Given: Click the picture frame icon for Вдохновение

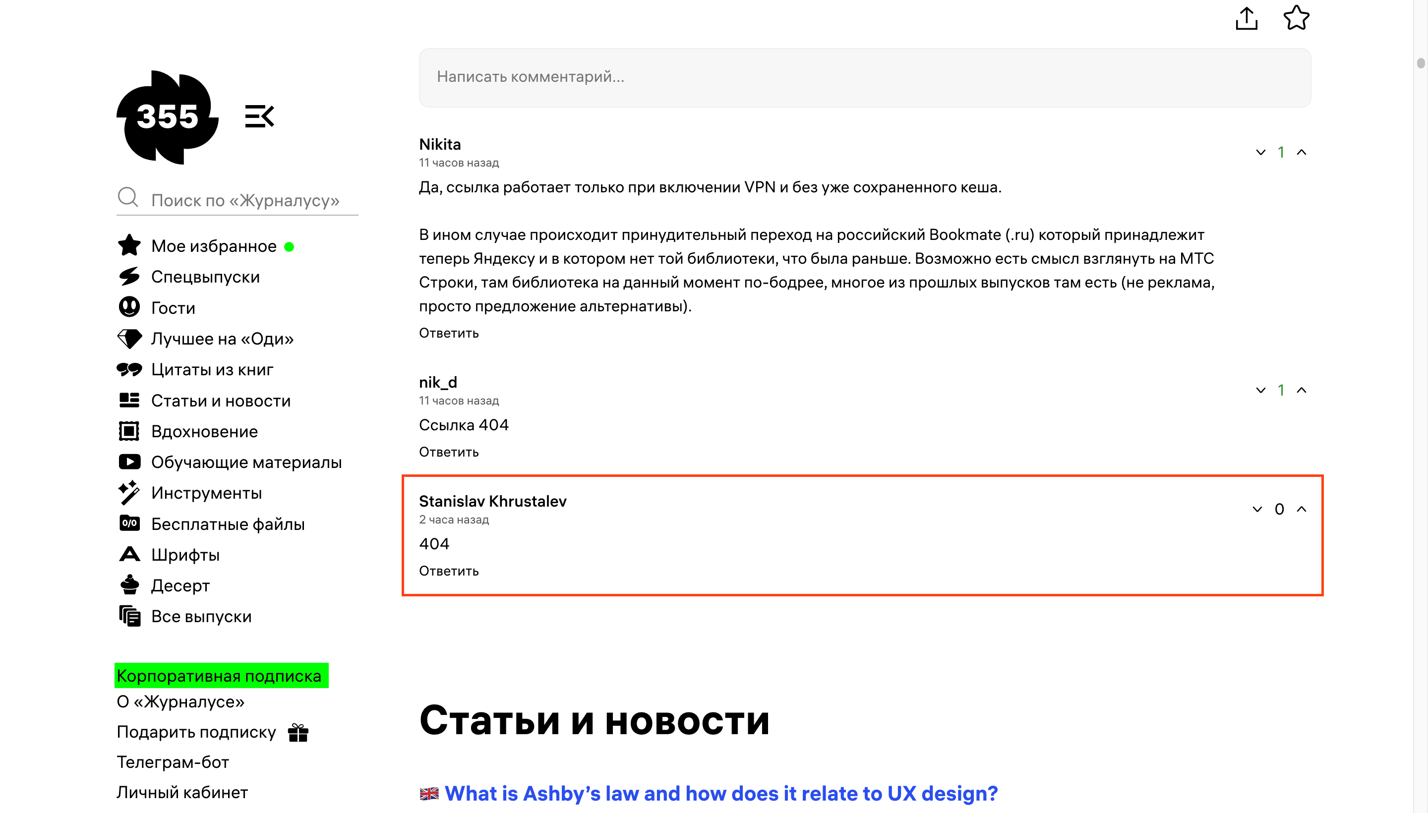Looking at the screenshot, I should 129,431.
